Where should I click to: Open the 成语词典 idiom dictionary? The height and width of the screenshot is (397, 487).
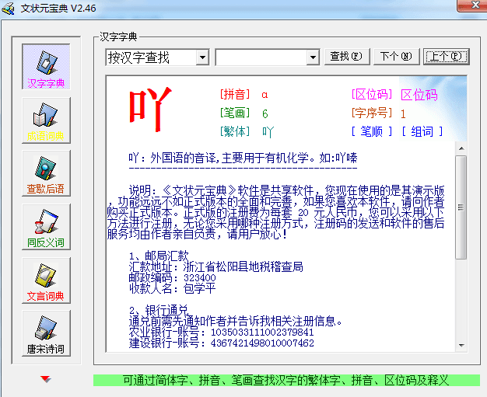(x=46, y=120)
